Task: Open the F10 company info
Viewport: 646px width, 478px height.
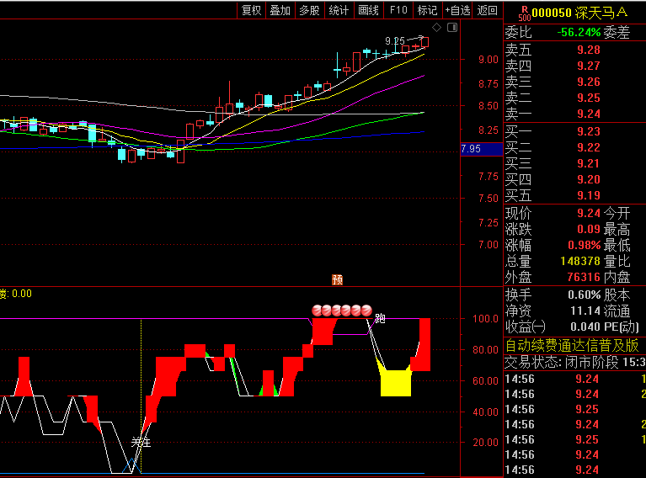Action: click(x=398, y=10)
